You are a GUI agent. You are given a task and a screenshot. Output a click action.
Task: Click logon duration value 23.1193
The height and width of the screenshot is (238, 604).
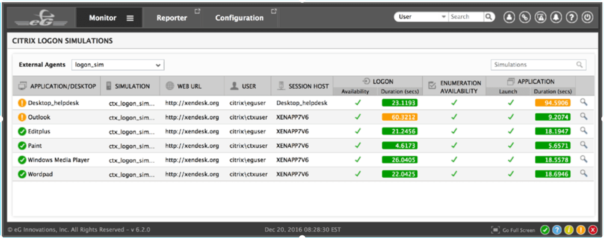pos(400,103)
